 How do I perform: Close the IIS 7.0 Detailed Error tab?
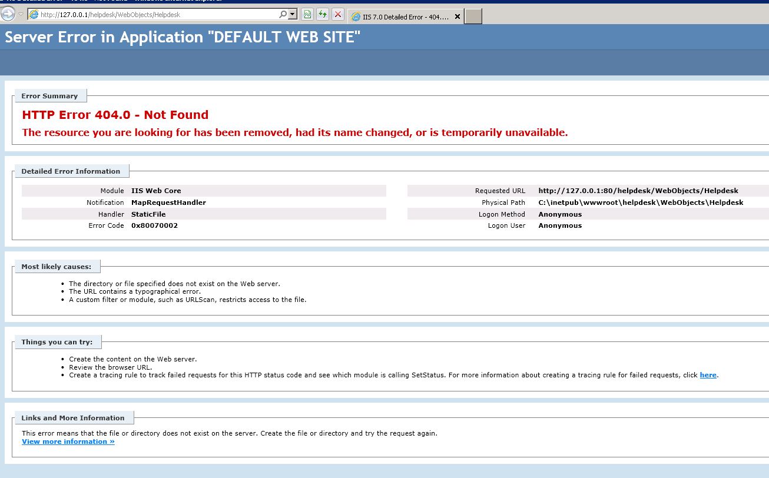tap(458, 17)
